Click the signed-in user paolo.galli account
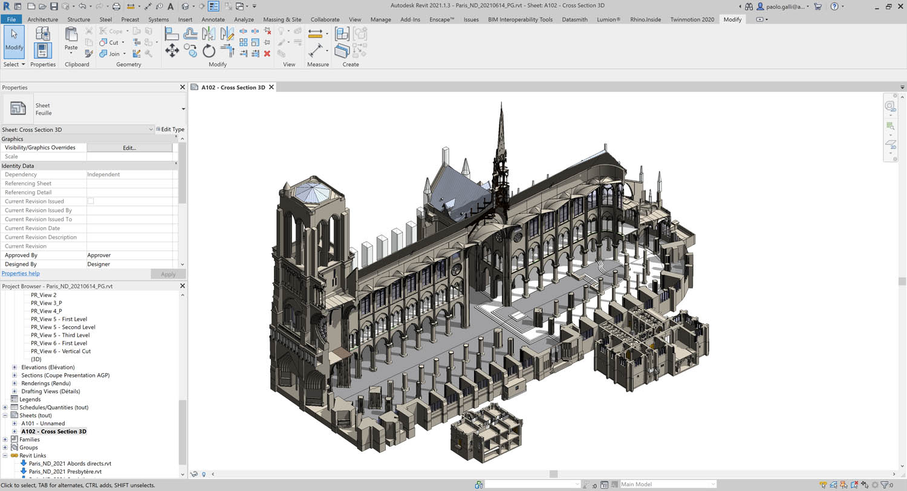907x491 pixels. tap(783, 7)
